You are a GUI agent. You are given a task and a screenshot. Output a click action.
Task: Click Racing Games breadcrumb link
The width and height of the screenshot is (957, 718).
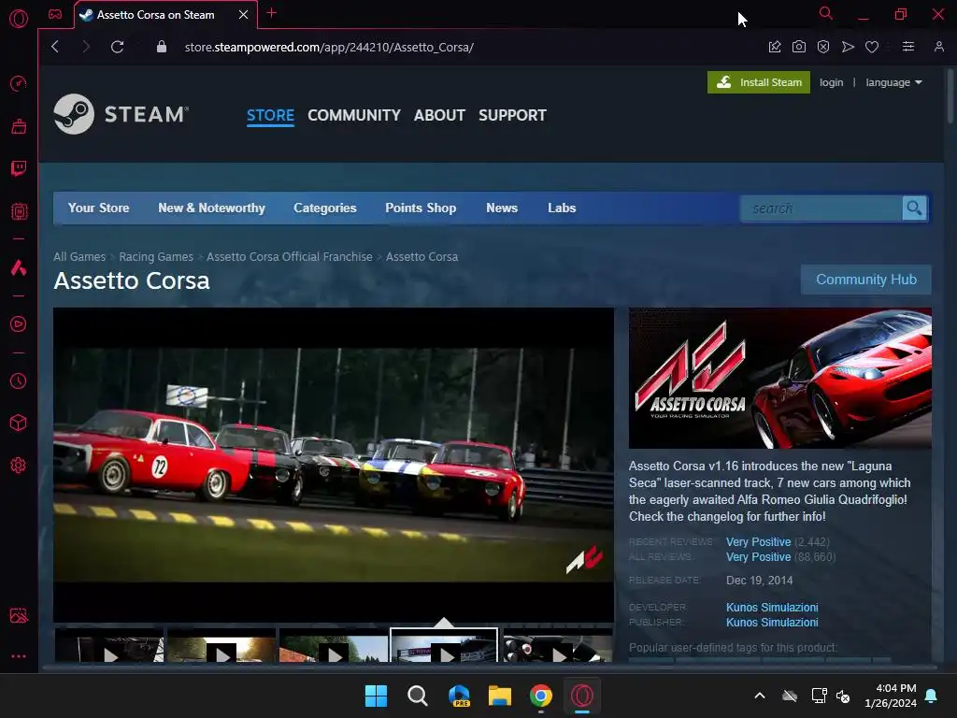pos(156,257)
